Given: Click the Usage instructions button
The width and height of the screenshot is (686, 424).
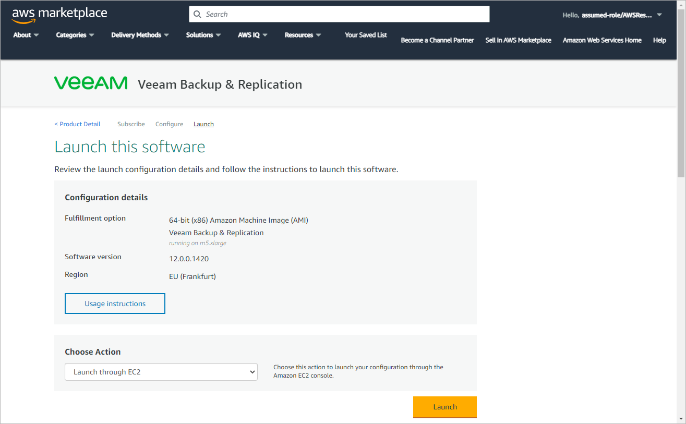Looking at the screenshot, I should click(x=115, y=304).
